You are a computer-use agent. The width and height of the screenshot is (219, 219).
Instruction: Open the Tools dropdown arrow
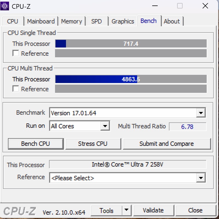[126, 210]
